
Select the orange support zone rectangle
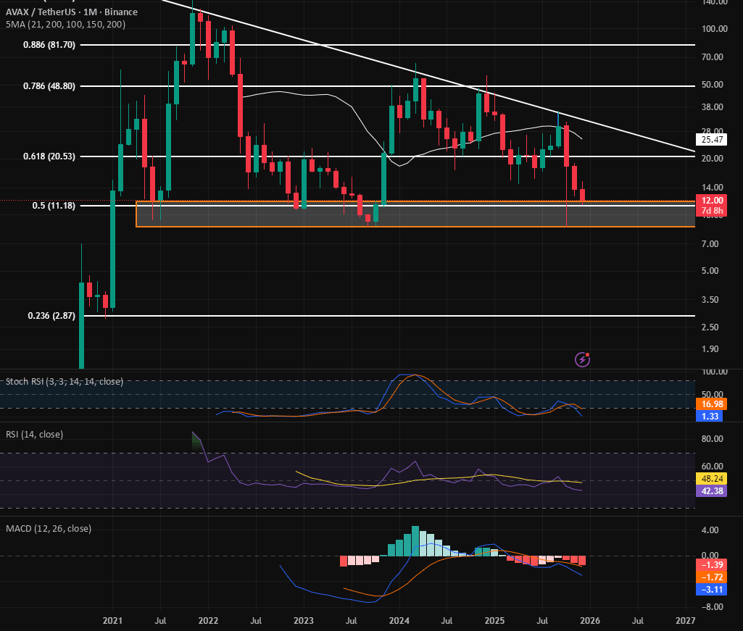(x=415, y=214)
